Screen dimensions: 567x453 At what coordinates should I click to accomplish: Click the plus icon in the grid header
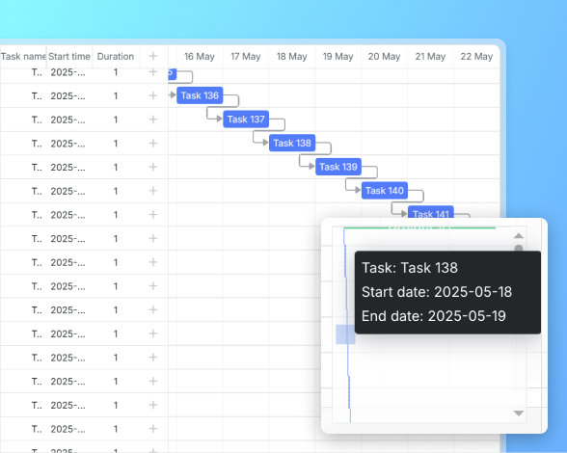(x=153, y=56)
